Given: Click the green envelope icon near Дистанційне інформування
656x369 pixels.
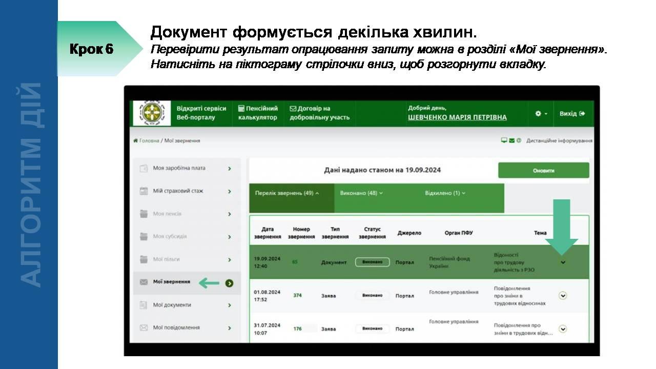Looking at the screenshot, I should [511, 140].
